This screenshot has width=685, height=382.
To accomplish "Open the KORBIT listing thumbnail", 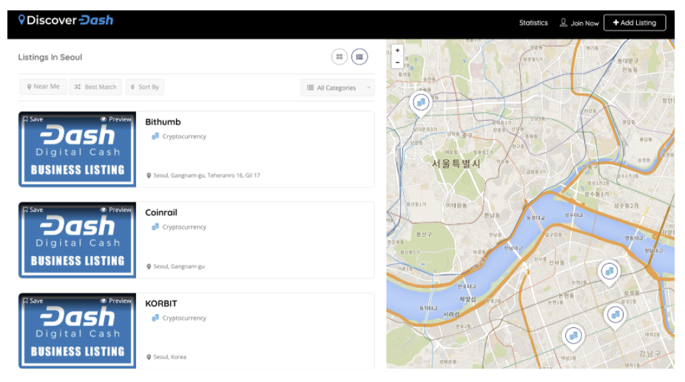I will tap(78, 331).
